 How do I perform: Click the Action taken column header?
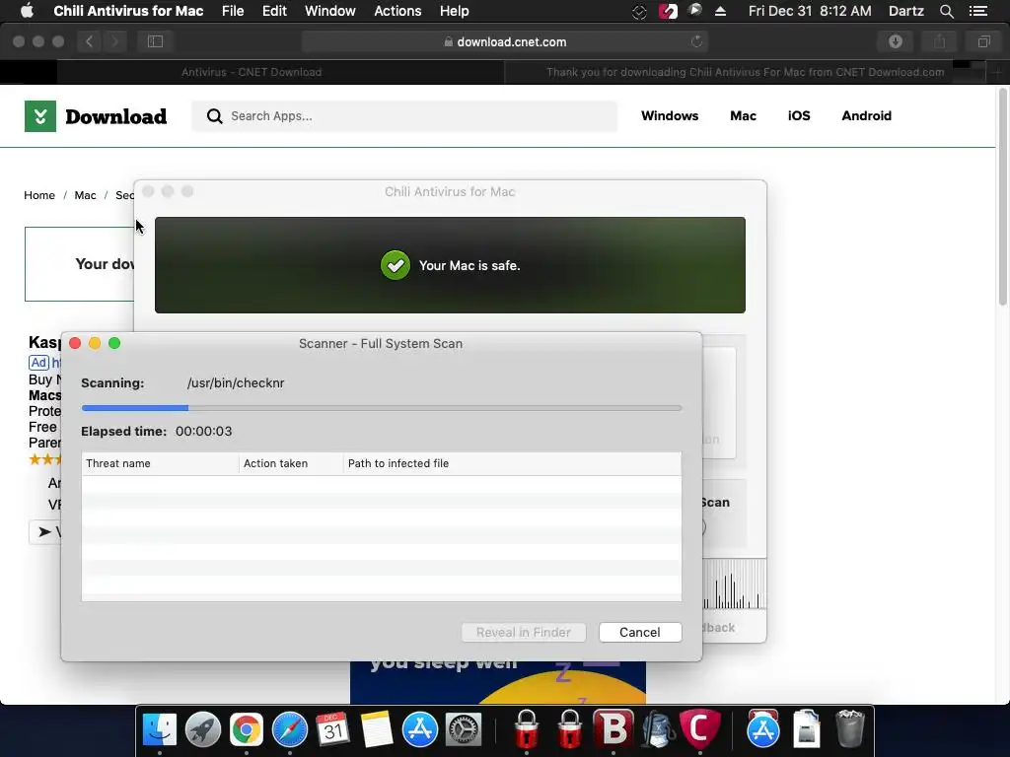291,463
